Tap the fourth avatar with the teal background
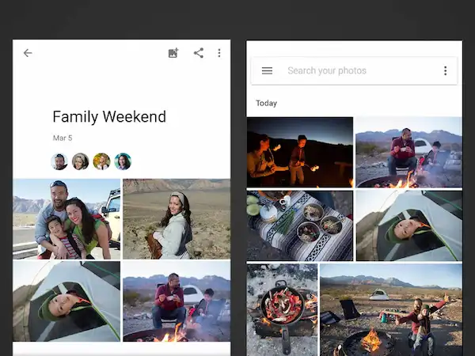The width and height of the screenshot is (475, 356). point(123,161)
